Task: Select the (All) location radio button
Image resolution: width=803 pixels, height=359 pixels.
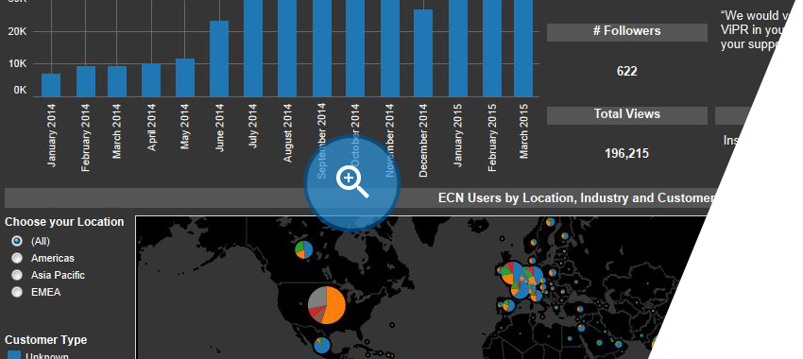Action: click(17, 241)
